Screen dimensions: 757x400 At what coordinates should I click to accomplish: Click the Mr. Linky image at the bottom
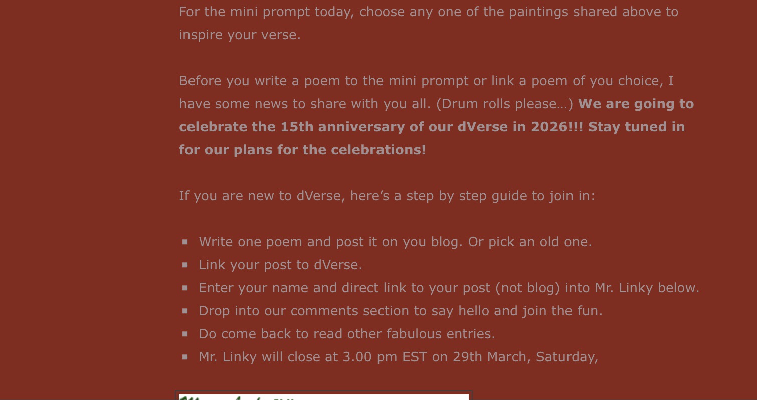click(324, 396)
